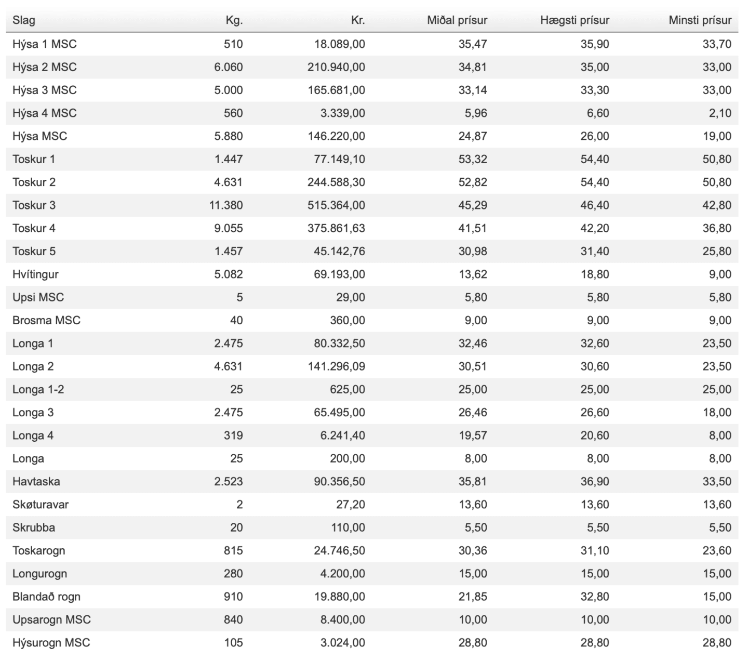The width and height of the screenshot is (748, 660).
Task: Click the Upsarogn MSC row label
Action: pos(51,619)
